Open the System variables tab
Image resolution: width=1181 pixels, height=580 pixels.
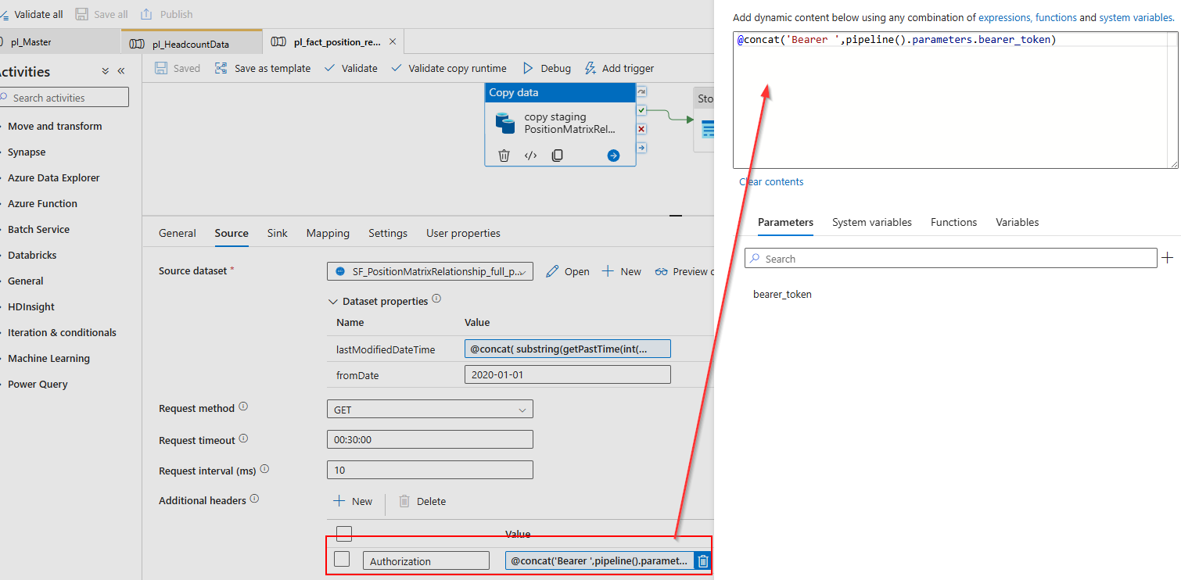[872, 222]
